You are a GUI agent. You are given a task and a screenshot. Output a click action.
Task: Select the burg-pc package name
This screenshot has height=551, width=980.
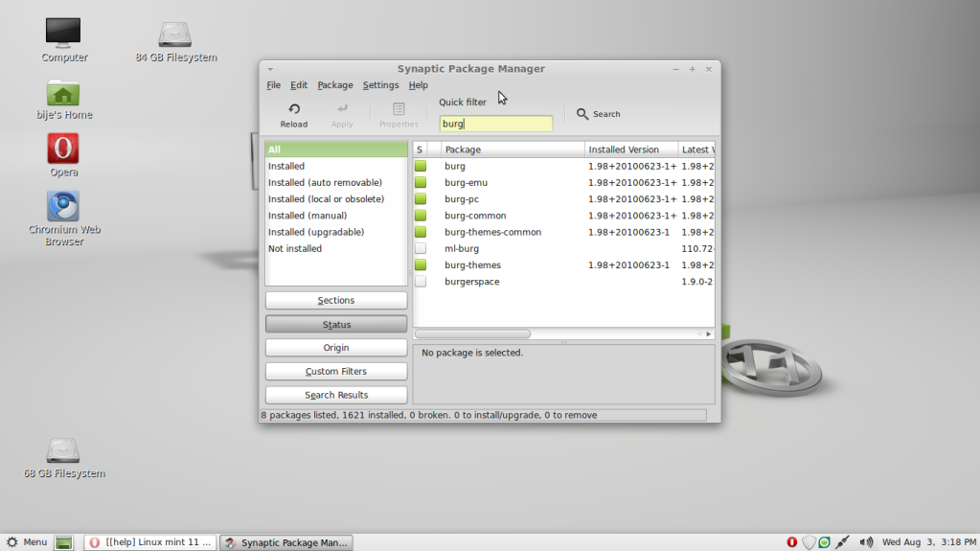(461, 199)
